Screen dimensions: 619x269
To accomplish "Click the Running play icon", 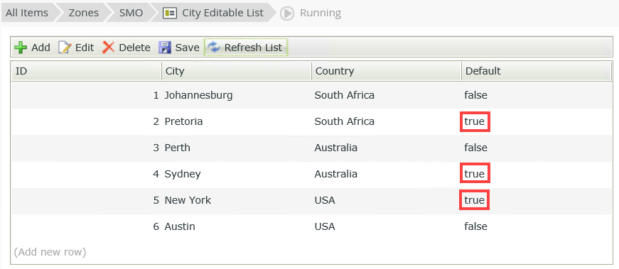I will click(287, 13).
